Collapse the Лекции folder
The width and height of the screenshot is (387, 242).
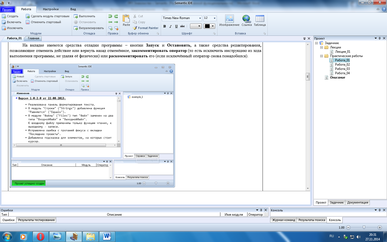(x=321, y=47)
